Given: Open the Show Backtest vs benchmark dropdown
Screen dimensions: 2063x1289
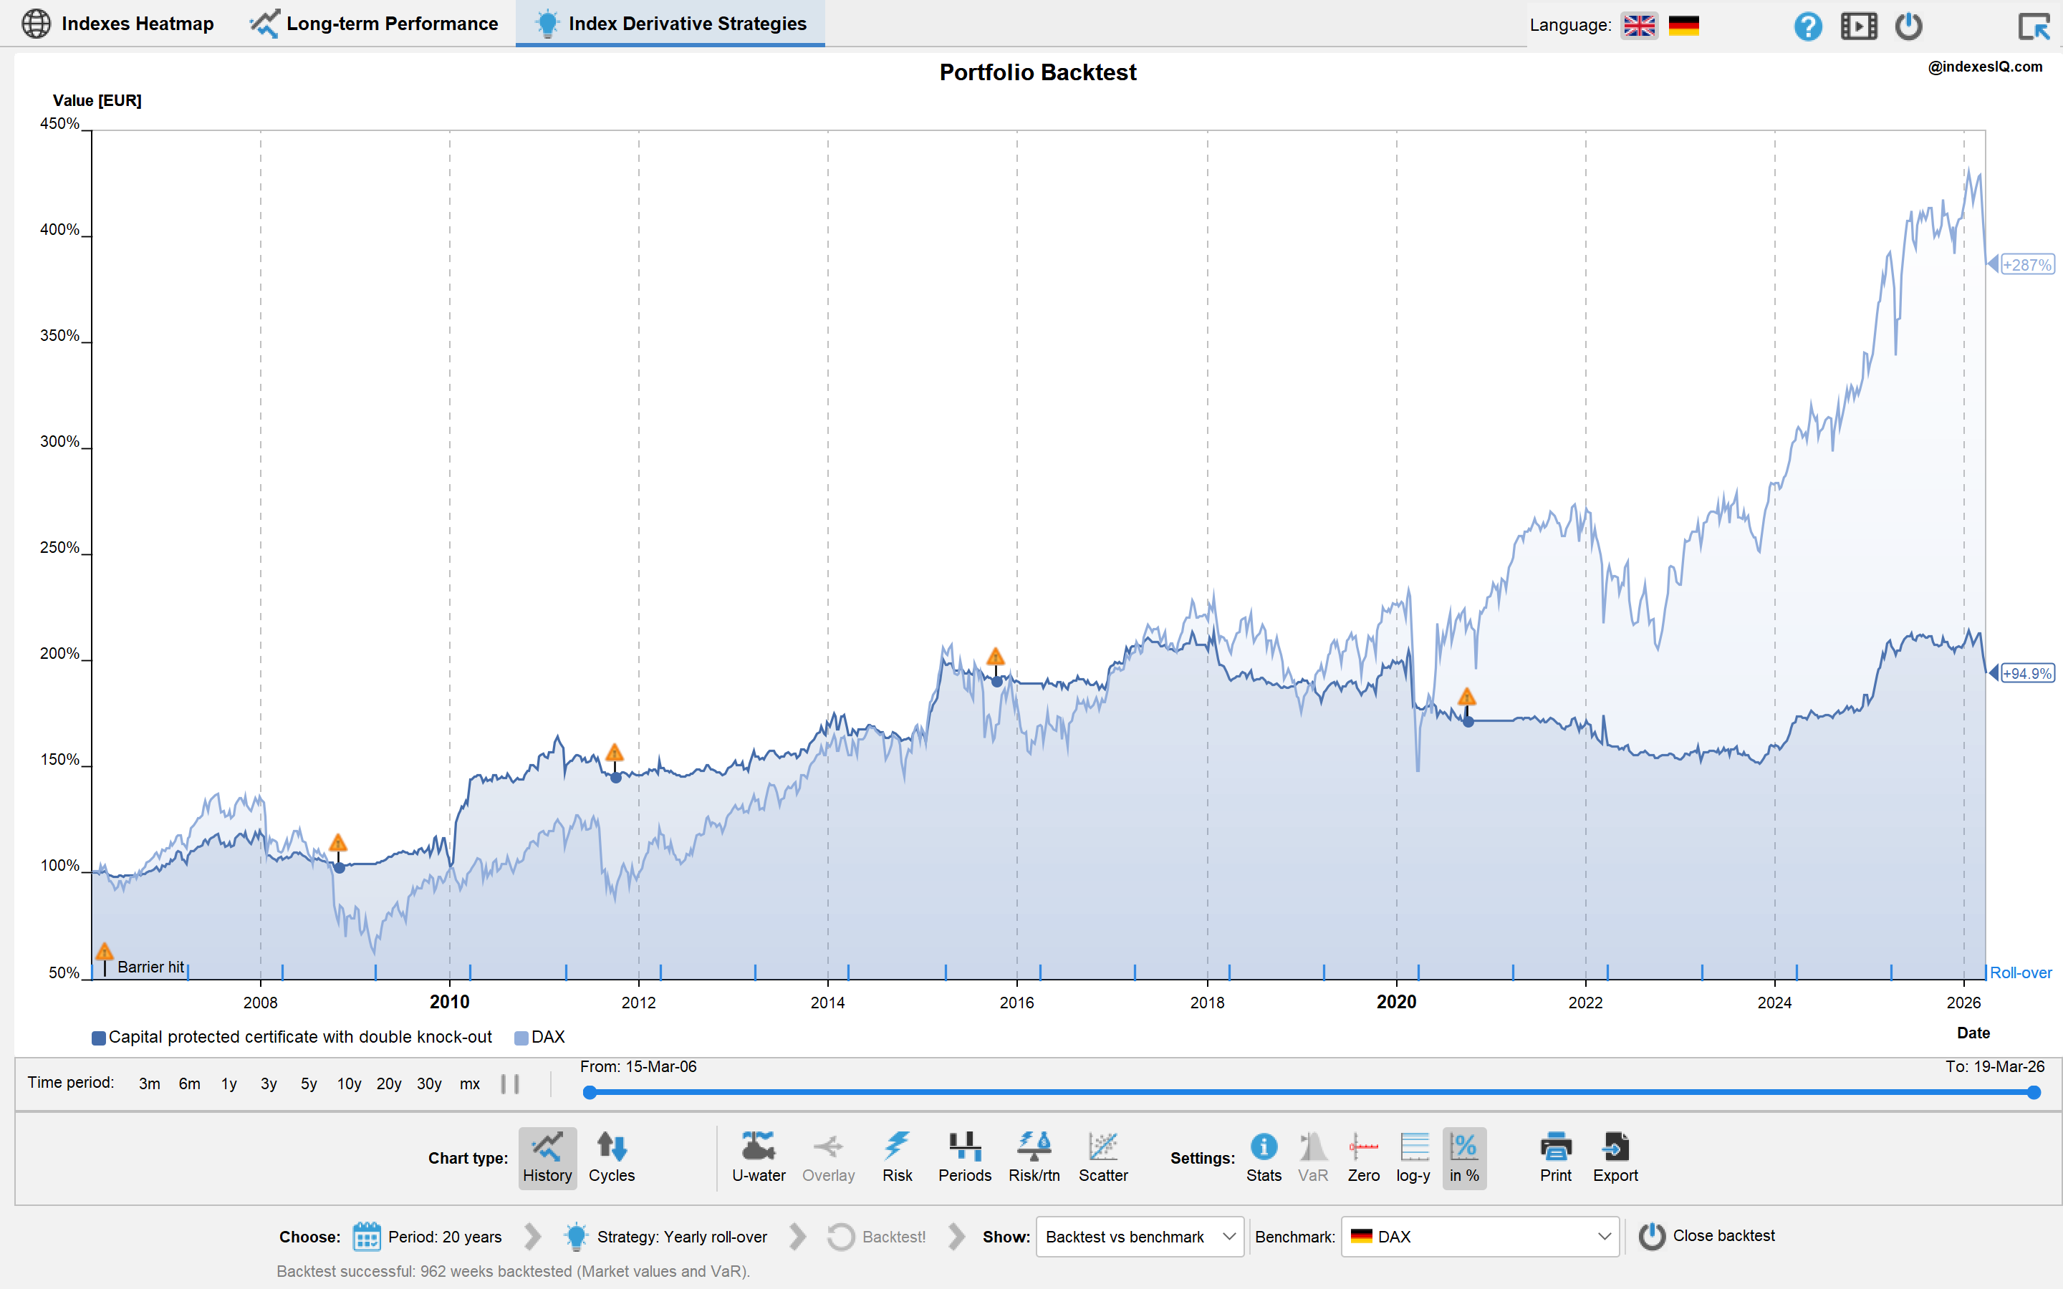Looking at the screenshot, I should click(x=1140, y=1236).
